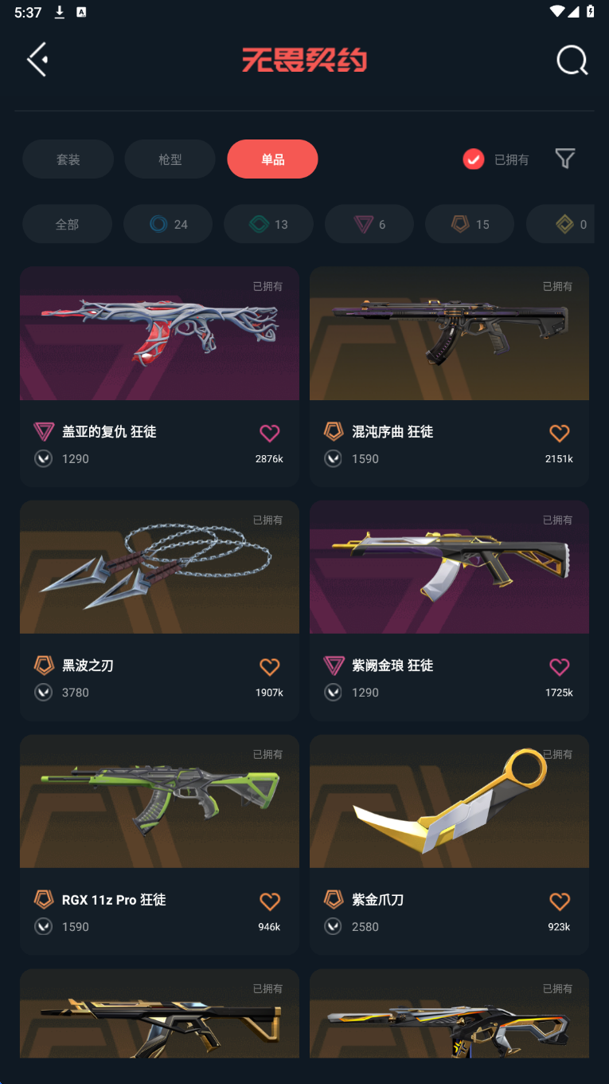
Task: Select the 单品 tab
Action: 272,159
